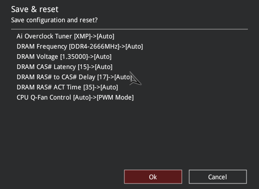259x189 pixels.
Task: Select the DRAM CAS# Latency change line
Action: [x=64, y=67]
